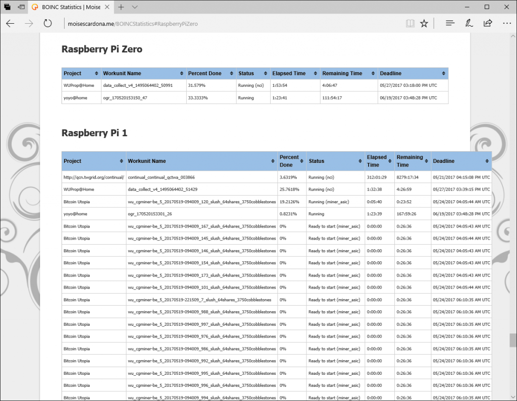
Task: Click the address bar URL field
Action: click(231, 24)
